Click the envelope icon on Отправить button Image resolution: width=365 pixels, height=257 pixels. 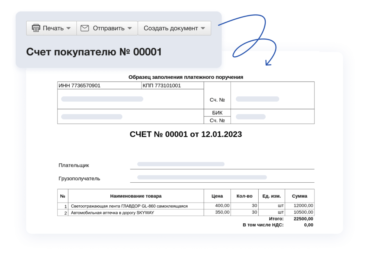tap(85, 28)
